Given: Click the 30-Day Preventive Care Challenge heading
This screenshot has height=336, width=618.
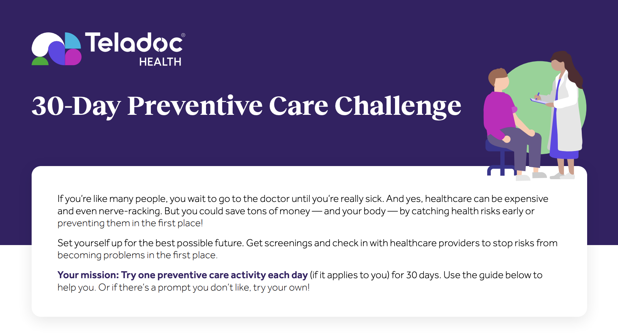Looking at the screenshot, I should [x=246, y=106].
